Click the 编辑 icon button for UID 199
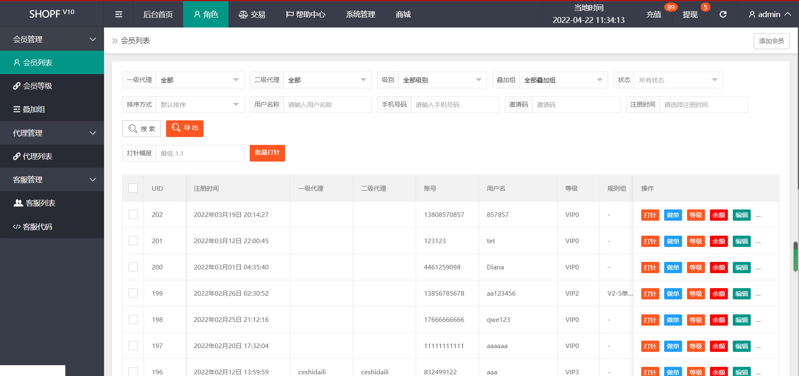The height and width of the screenshot is (376, 799). (741, 294)
